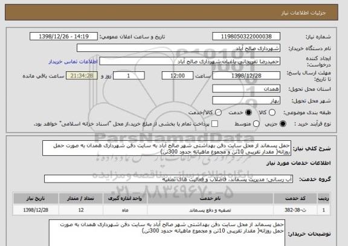The image size is (348, 246).
Task: Click the شرح کلی نیاز description box
Action: click(167, 148)
